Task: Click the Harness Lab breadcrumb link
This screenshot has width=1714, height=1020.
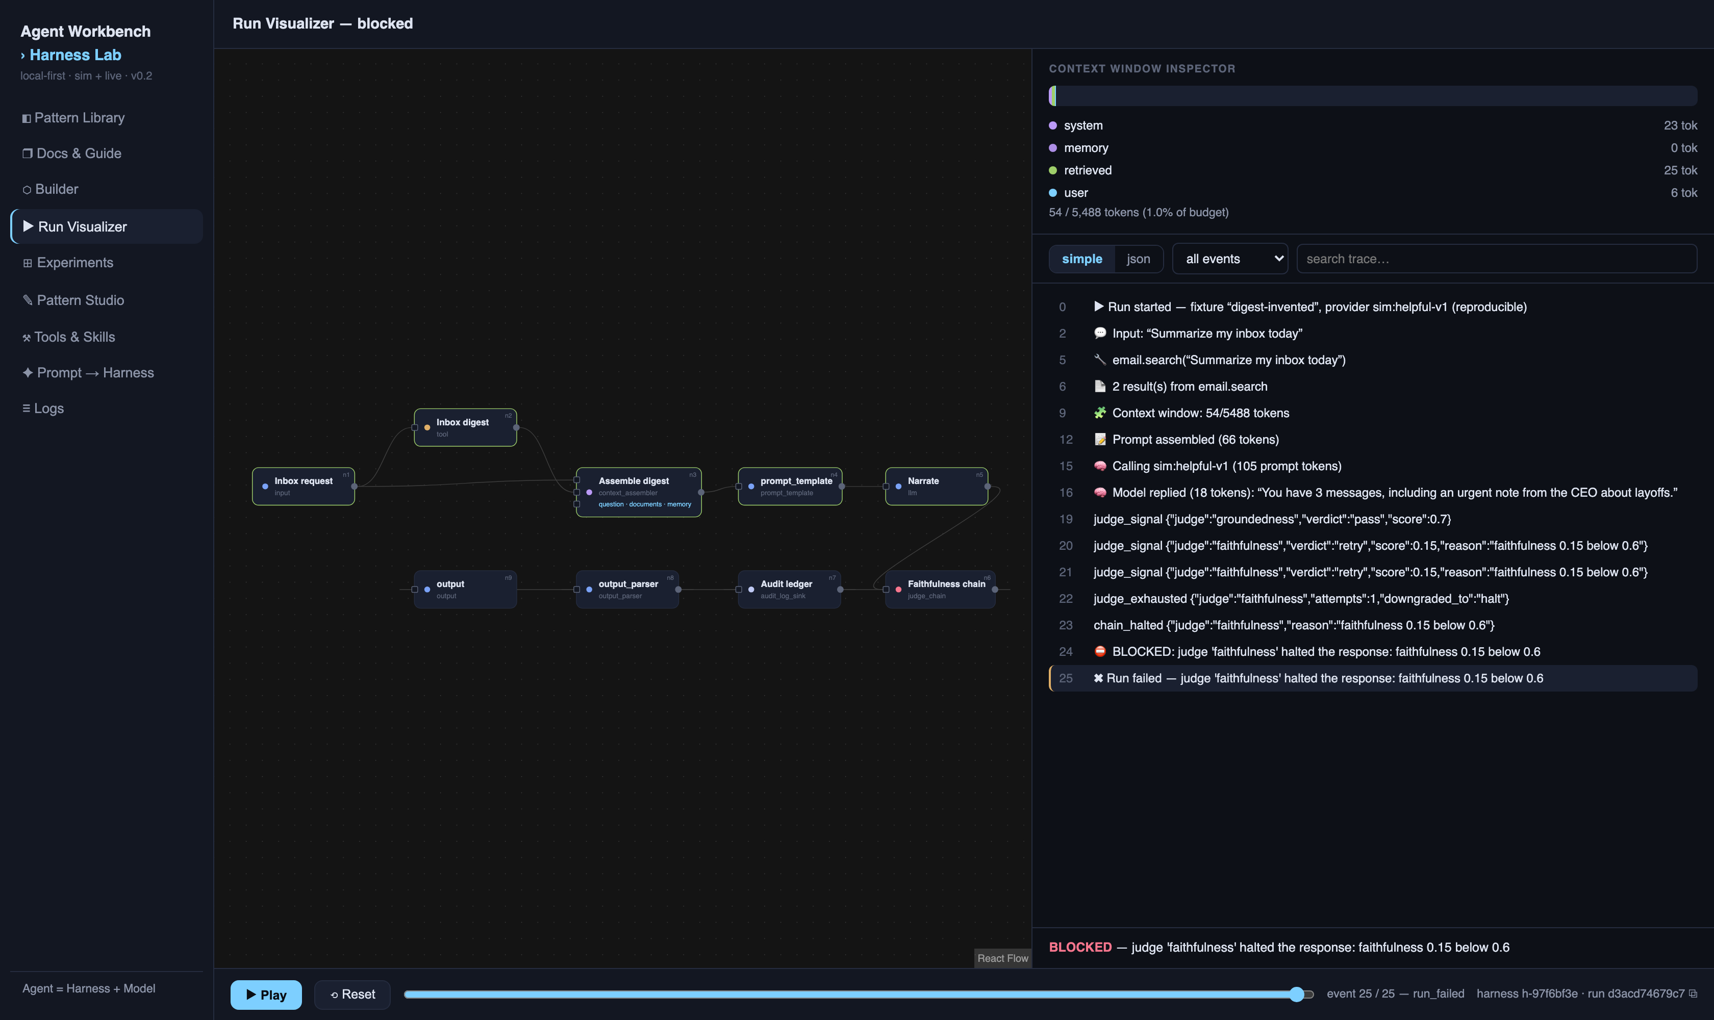Action: [x=75, y=55]
